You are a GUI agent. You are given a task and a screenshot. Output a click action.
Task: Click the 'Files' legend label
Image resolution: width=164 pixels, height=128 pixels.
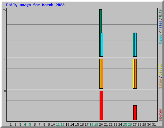(x=160, y=25)
